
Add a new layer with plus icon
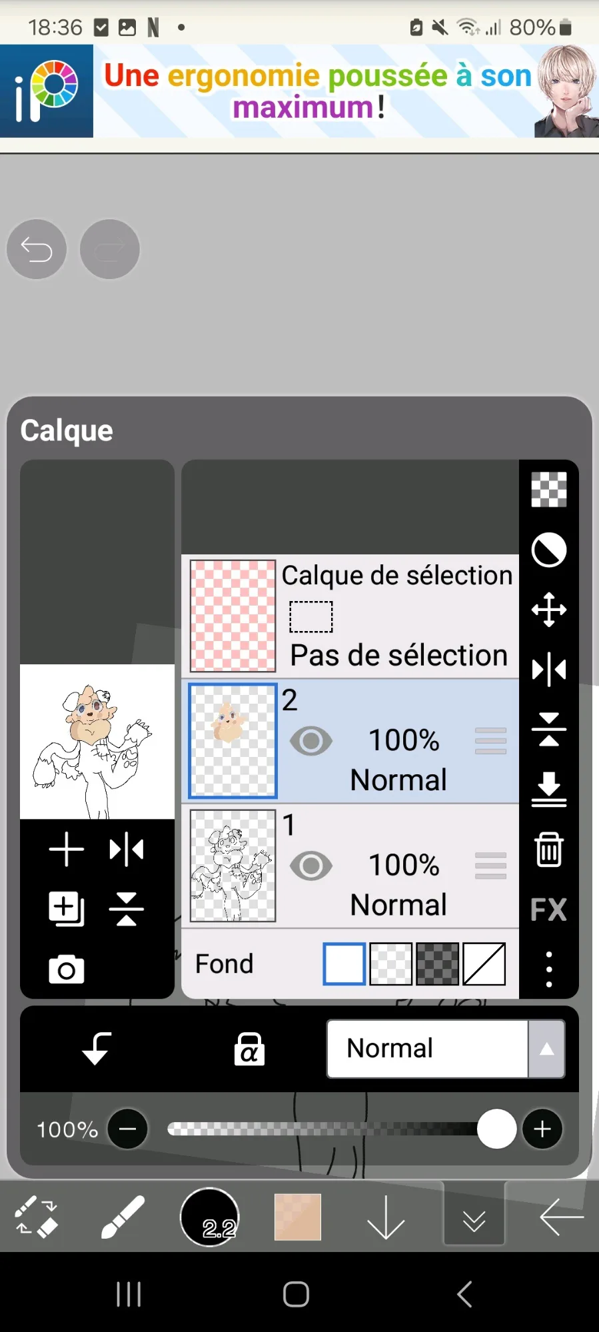(x=67, y=850)
